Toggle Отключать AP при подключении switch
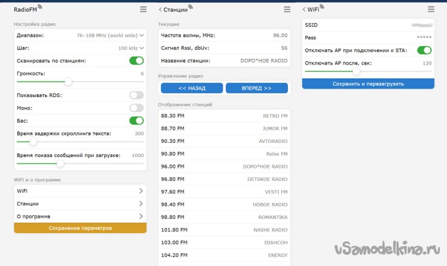Viewport: 447px width, 266px height. 424,50
